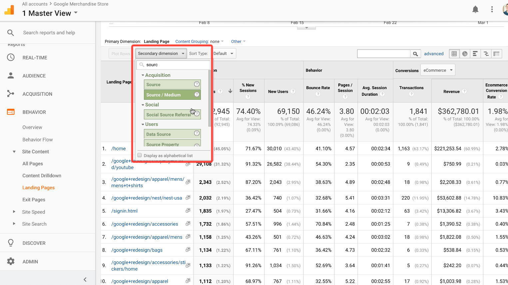508x285 pixels.
Task: Show help for Source / Medium dimension
Action: click(197, 94)
